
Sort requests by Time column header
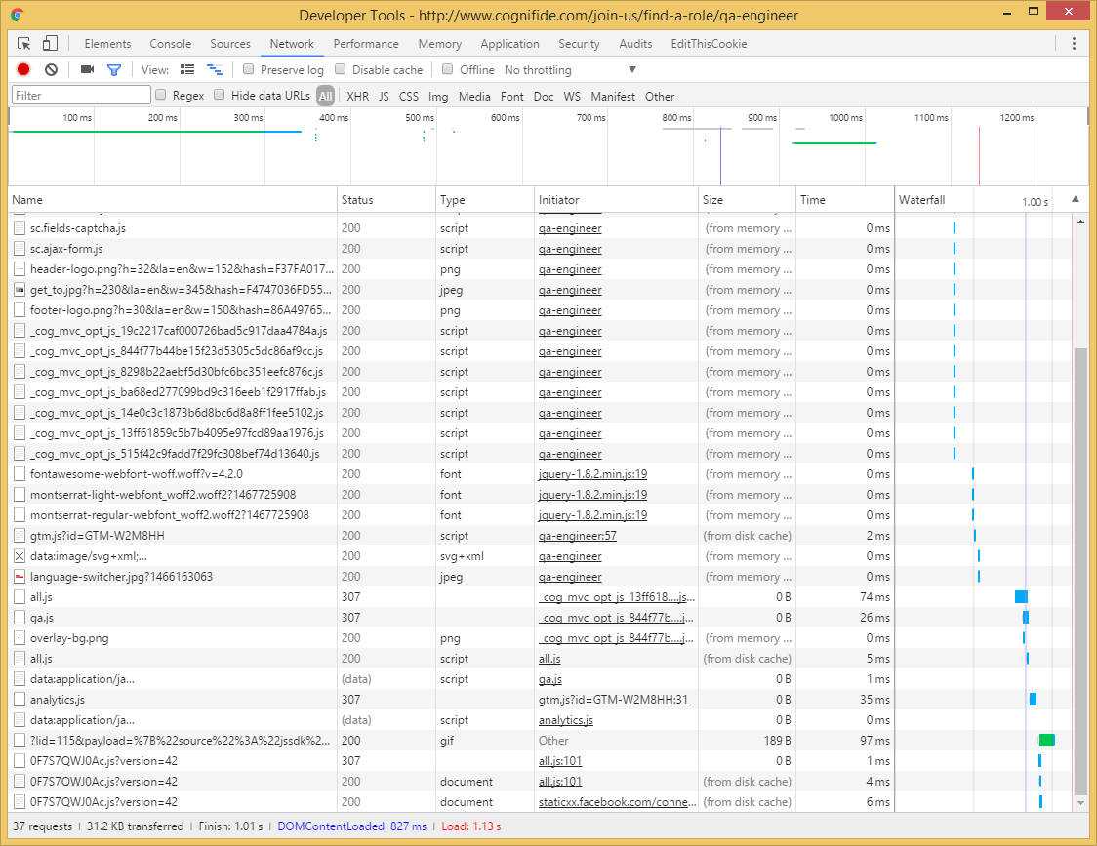(845, 199)
